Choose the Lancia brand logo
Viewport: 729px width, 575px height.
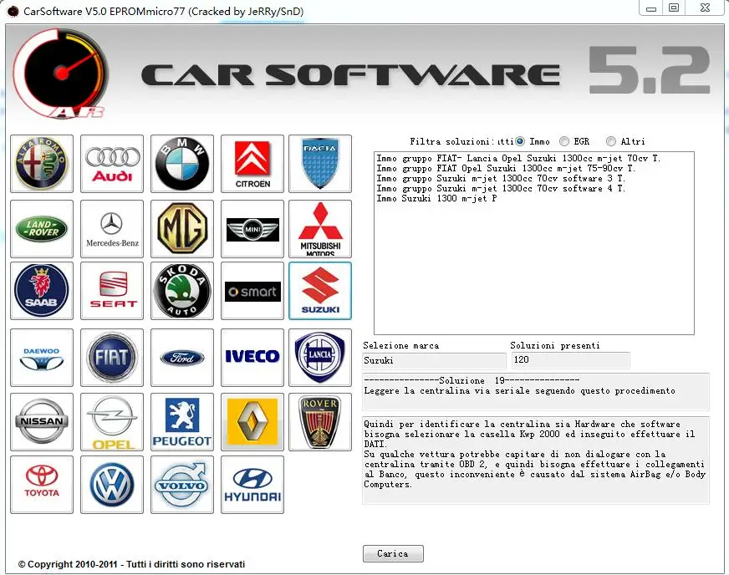[320, 358]
